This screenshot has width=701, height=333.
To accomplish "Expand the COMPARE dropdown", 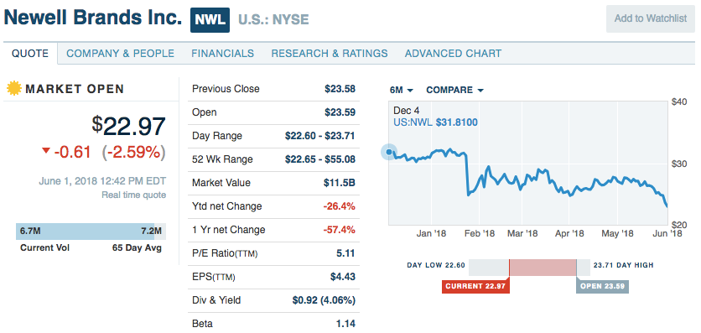I will (454, 91).
